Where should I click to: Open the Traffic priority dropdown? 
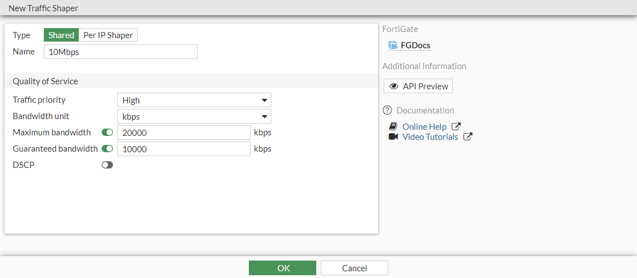(194, 101)
